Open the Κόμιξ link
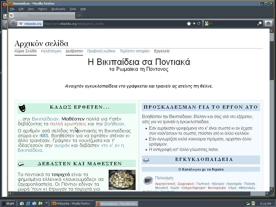Viewport: 276px width, 207px height. coord(232,188)
